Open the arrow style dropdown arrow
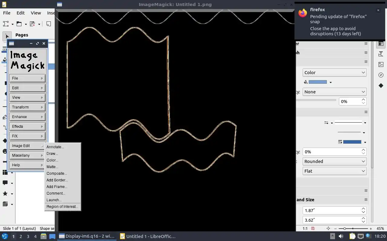The image size is (387, 241). click(332, 123)
